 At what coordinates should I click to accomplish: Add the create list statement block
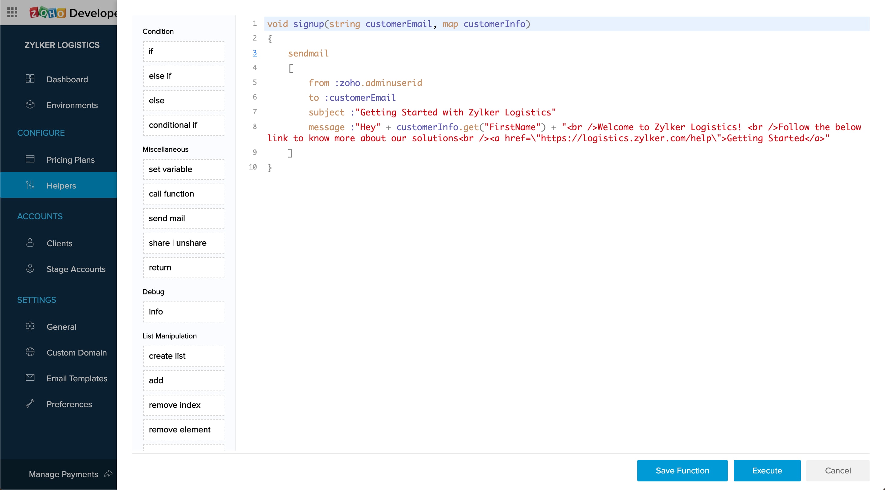click(x=183, y=356)
